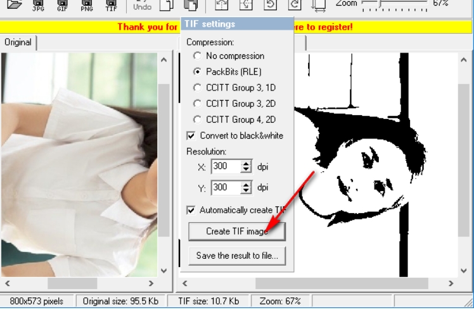Save as PNG using the toolbar icon
This screenshot has height=310, width=474.
point(87,5)
